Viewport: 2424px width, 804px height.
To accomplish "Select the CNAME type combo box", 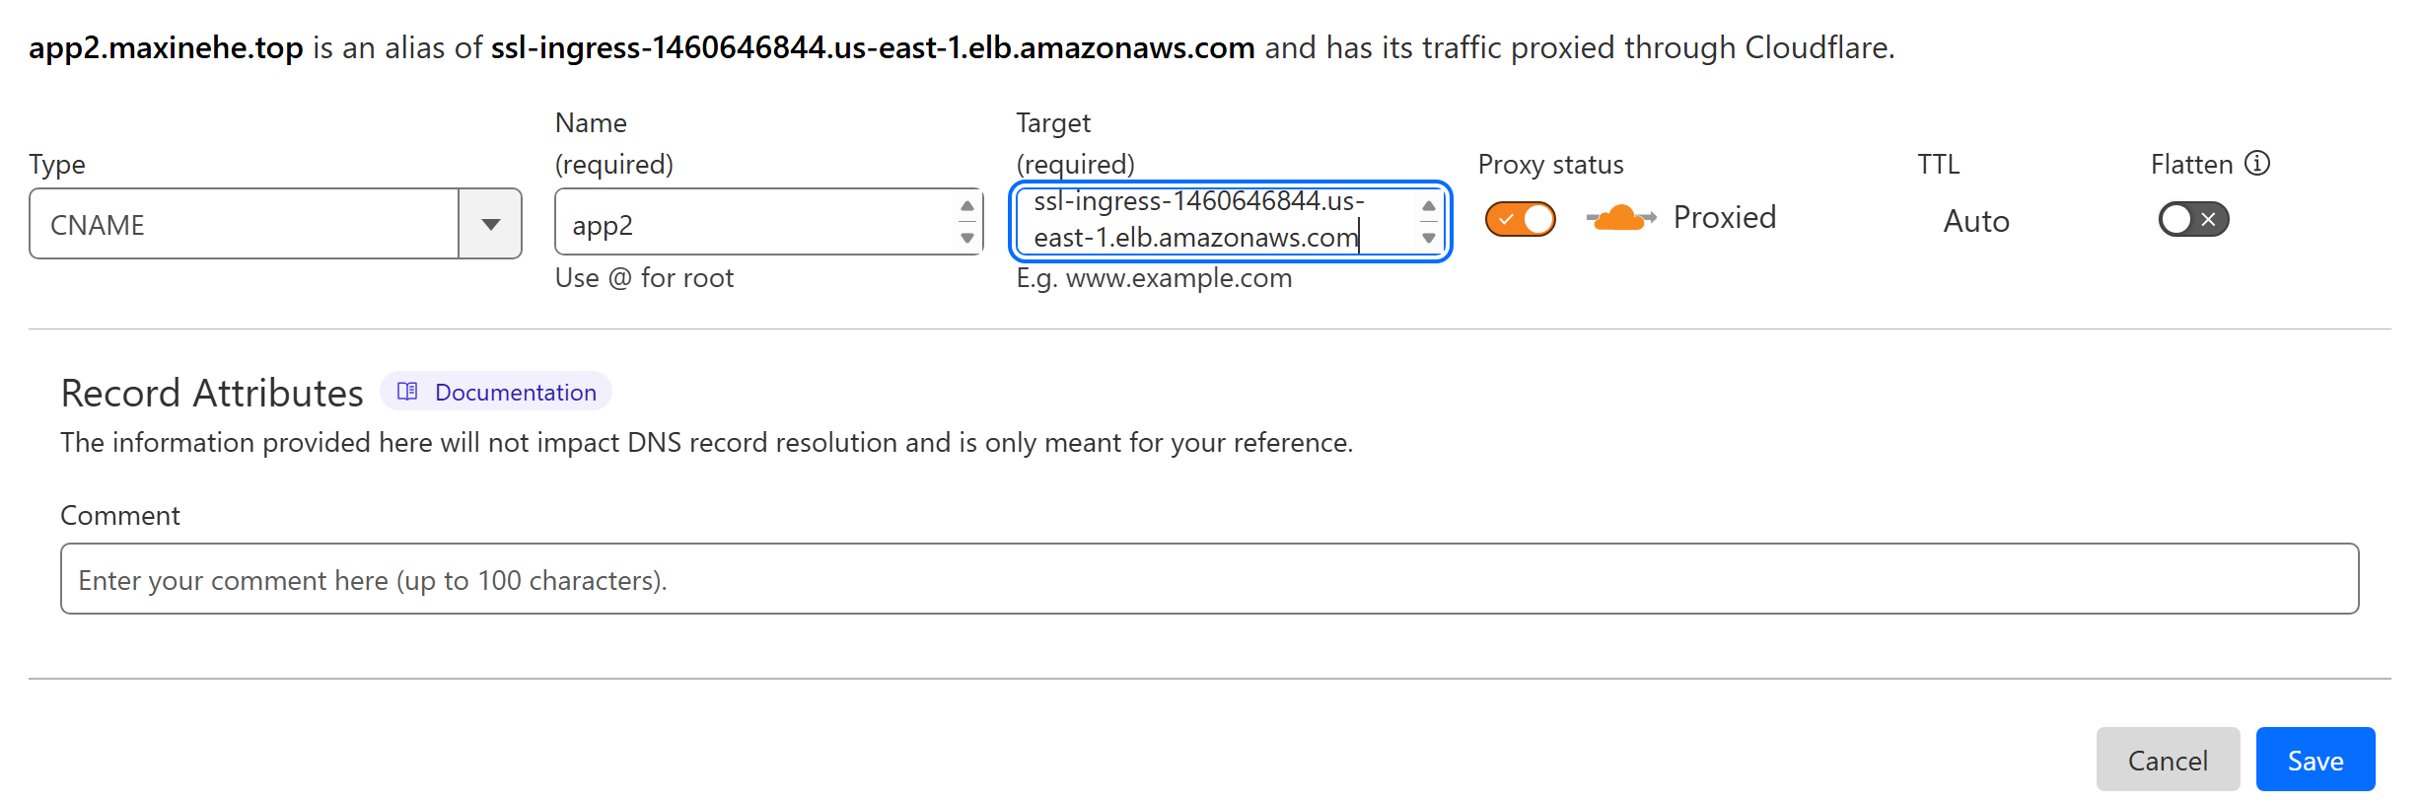I will 245,224.
